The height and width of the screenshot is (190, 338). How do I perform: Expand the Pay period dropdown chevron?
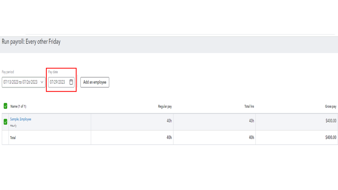(42, 82)
